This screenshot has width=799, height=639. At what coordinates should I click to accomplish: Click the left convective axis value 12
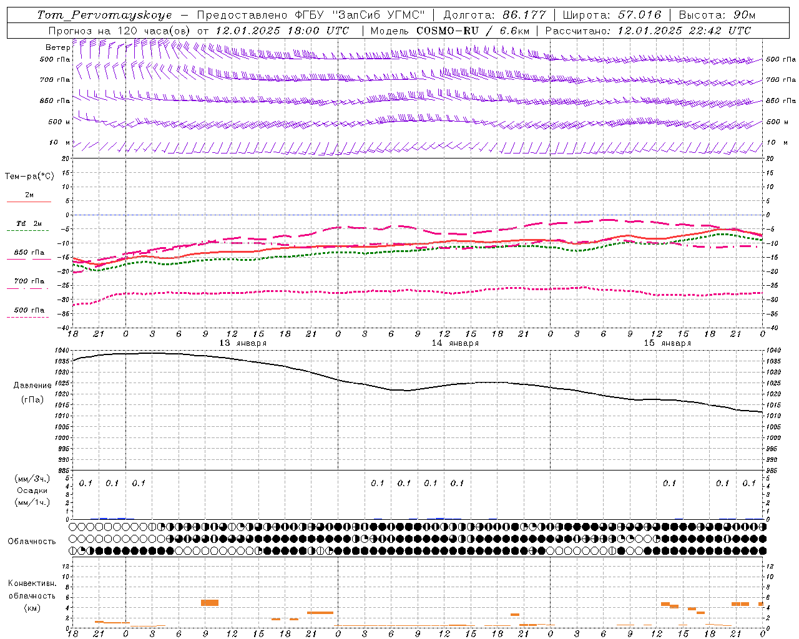67,566
